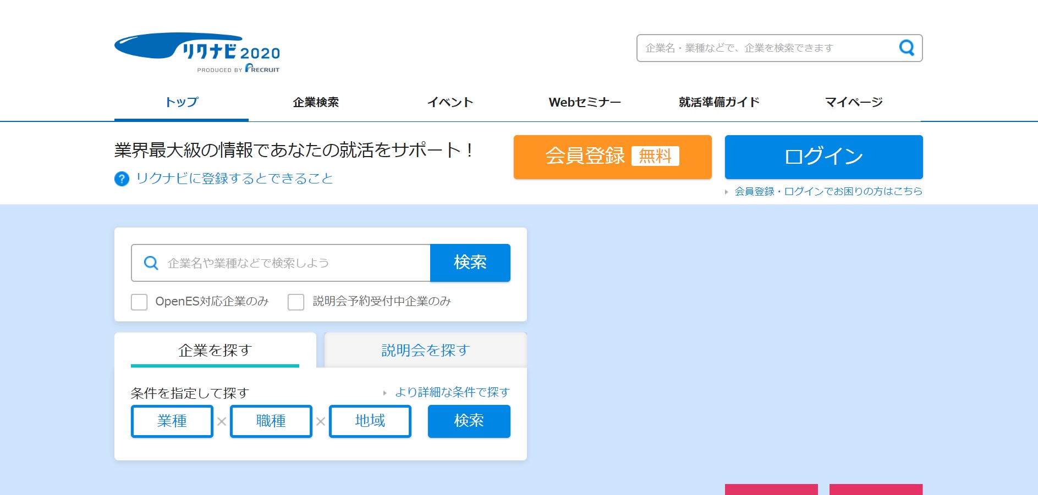Viewport: 1038px width, 495px height.
Task: Click the blue ログイン button
Action: (x=823, y=157)
